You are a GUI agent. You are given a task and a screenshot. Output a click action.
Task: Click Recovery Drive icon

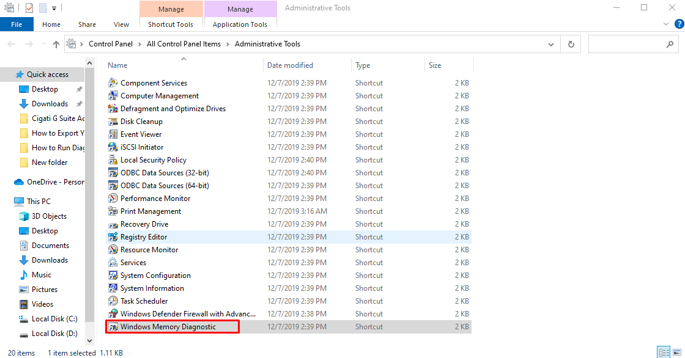coord(113,224)
